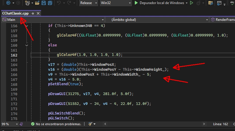
Task: Pin the CChatClassic.cpp tab
Action: pos(33,13)
